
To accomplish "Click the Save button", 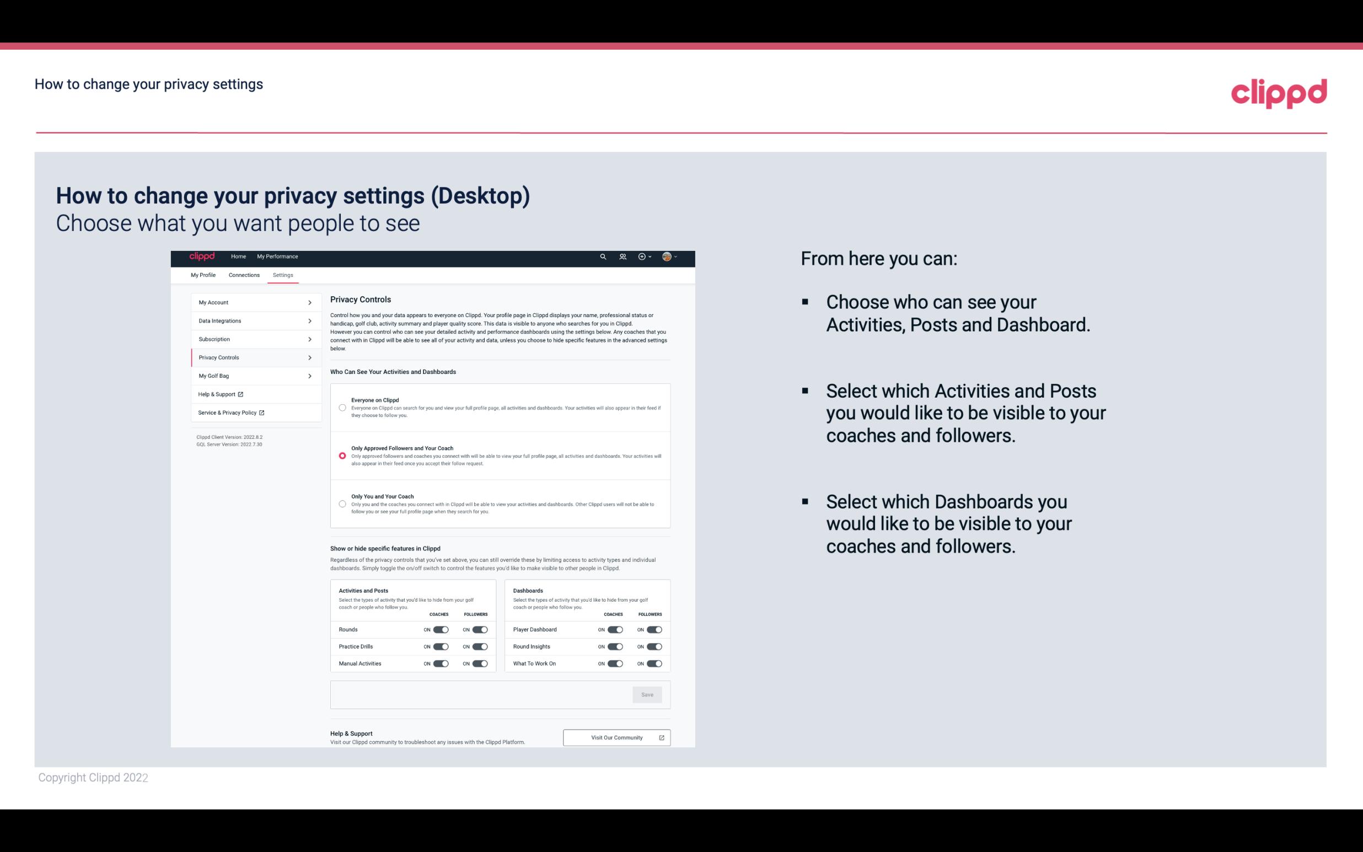I will 647,694.
